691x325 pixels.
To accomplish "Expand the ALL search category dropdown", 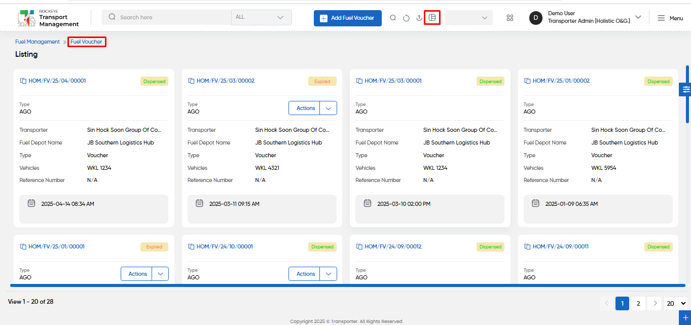I will pyautogui.click(x=262, y=17).
